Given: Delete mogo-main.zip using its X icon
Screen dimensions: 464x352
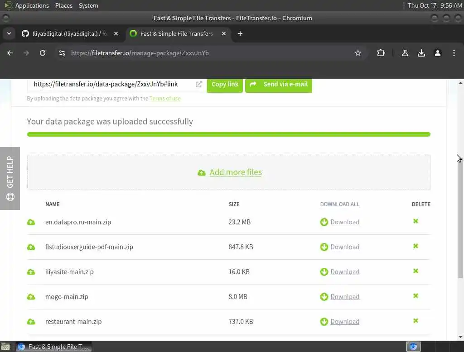Looking at the screenshot, I should point(416,296).
